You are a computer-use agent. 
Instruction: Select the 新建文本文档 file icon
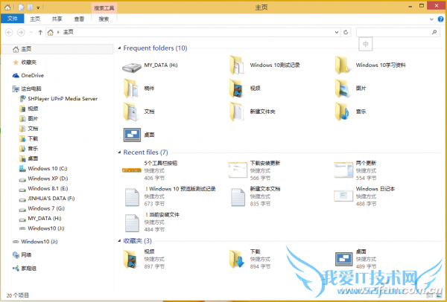238,197
